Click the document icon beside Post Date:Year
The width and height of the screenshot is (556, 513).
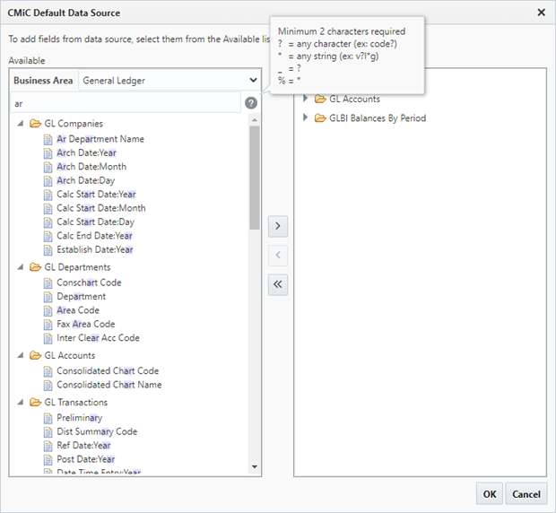[48, 459]
